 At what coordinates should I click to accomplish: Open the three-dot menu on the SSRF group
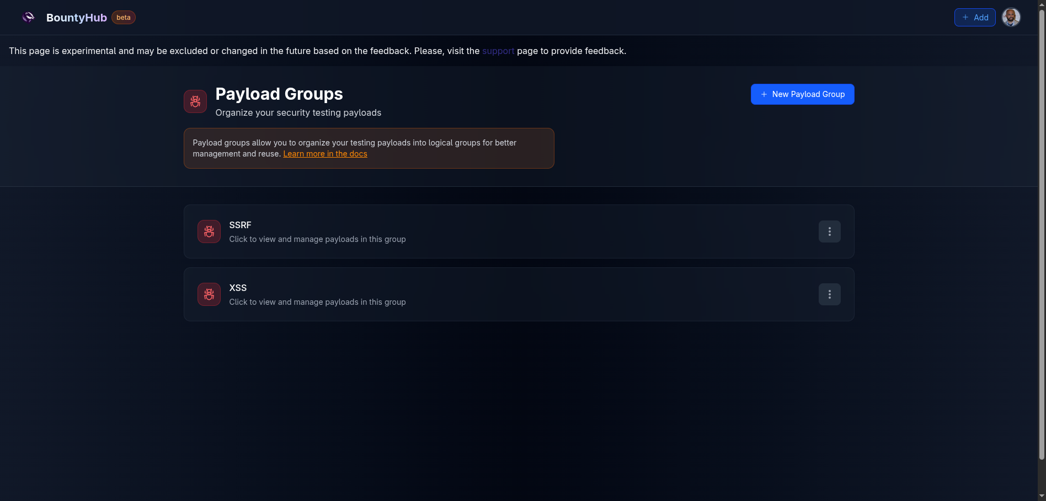point(829,231)
